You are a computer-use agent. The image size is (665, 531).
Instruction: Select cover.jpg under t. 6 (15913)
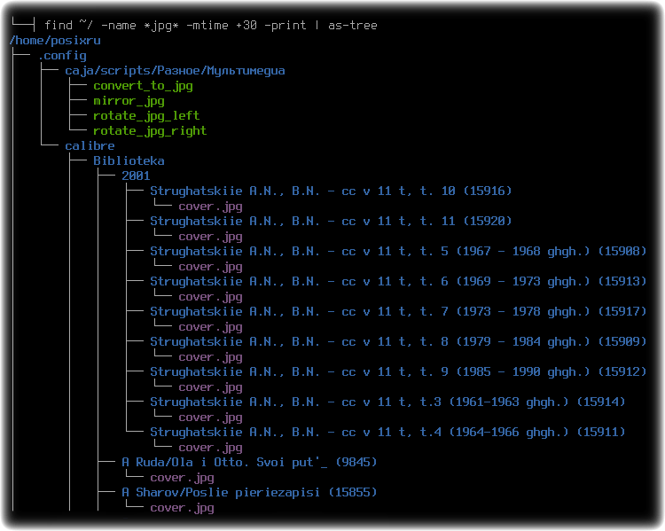coord(210,297)
